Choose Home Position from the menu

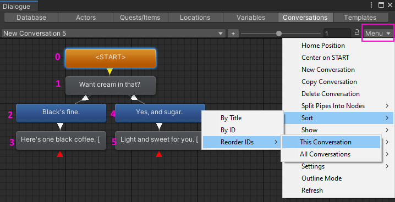pyautogui.click(x=338, y=46)
